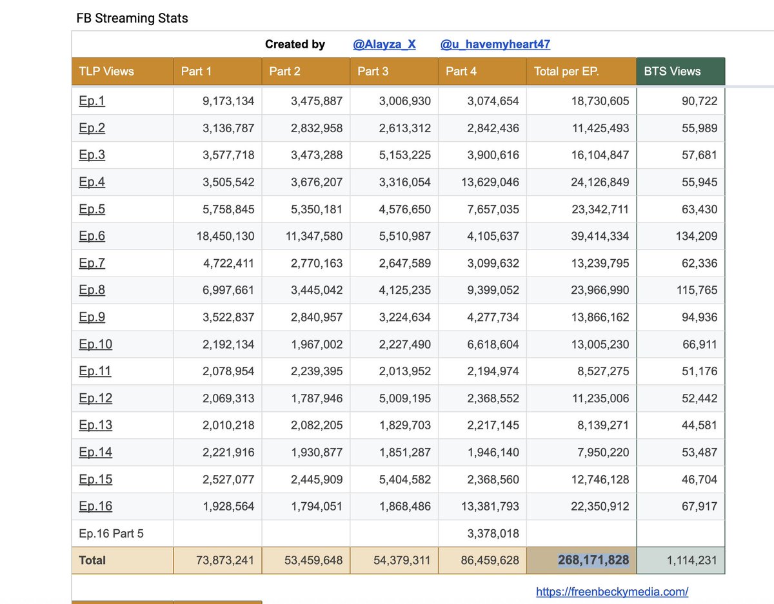This screenshot has height=604, width=774.
Task: Select the Part 3 column header
Action: click(x=395, y=71)
